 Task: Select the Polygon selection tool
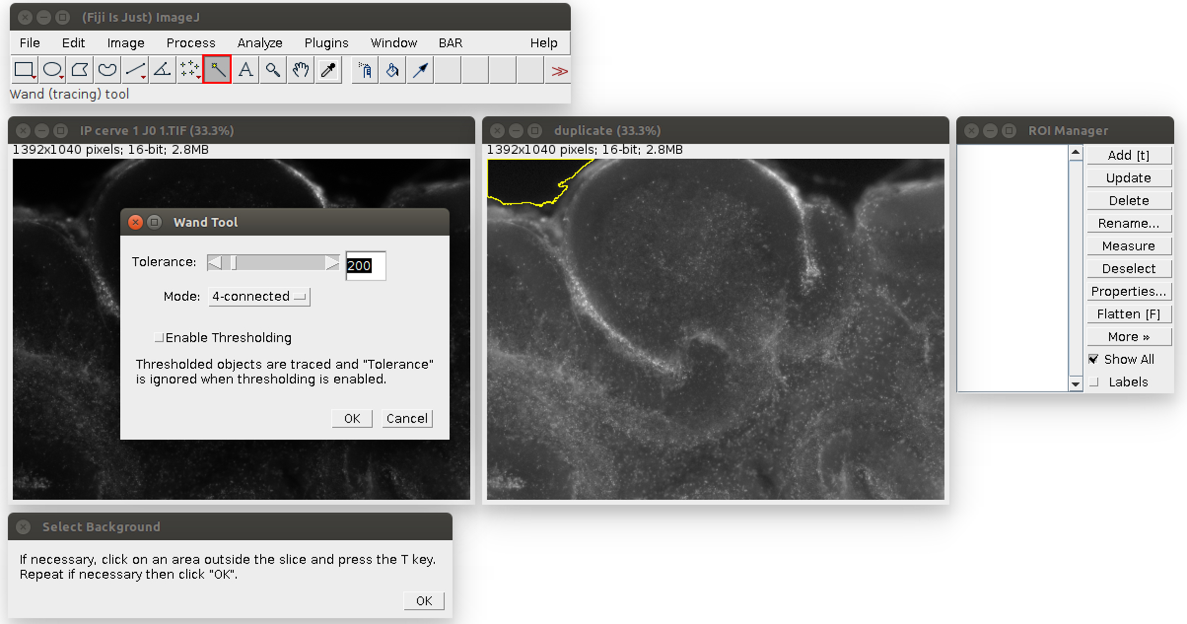80,70
